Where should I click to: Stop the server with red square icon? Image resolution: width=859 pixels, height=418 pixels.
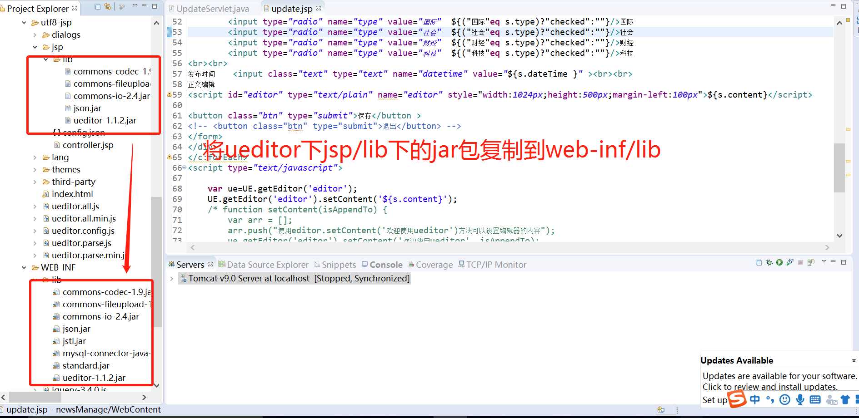(800, 262)
